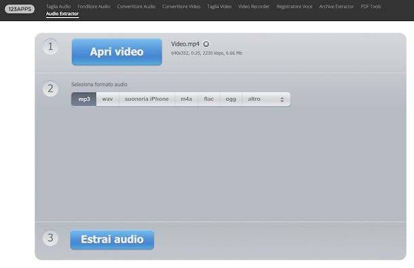Select the Audio Extractor tab
Image resolution: width=414 pixels, height=268 pixels.
coord(62,14)
